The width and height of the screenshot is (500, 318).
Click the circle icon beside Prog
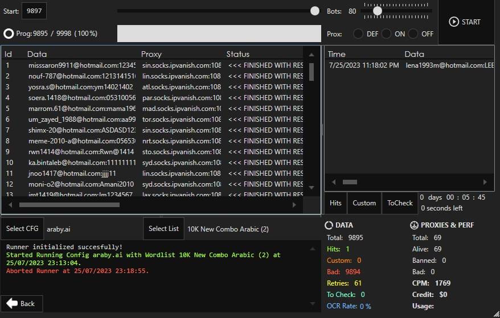[9, 34]
